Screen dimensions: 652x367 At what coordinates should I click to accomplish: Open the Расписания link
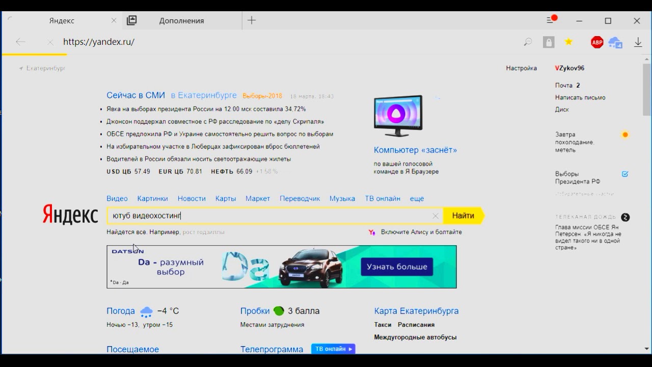click(416, 325)
